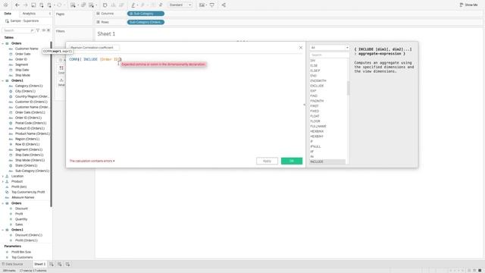Click the Sort Ascending icon

(x=113, y=5)
